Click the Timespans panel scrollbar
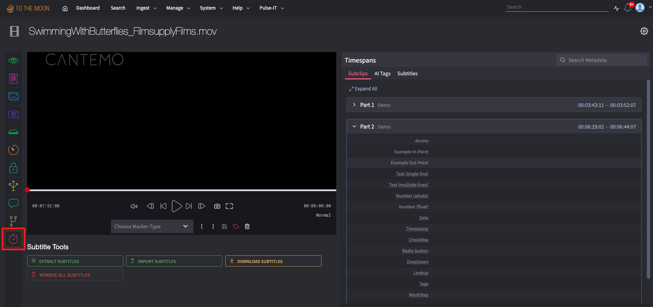Screen dimensions: 653x307 (x=648, y=179)
